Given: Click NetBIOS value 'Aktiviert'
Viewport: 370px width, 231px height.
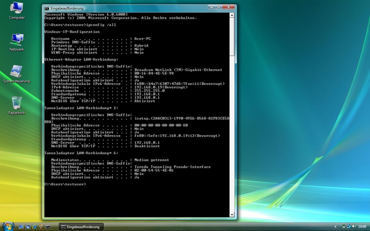Looking at the screenshot, I should [145, 101].
